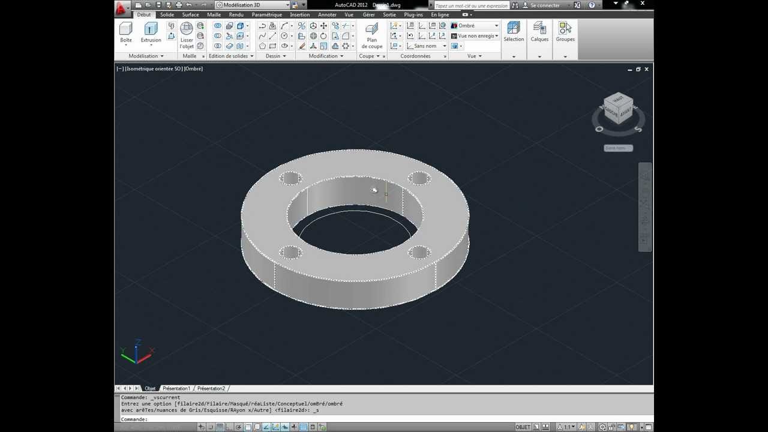
Task: Toggle Ortho mode in status bar
Action: pyautogui.click(x=228, y=427)
